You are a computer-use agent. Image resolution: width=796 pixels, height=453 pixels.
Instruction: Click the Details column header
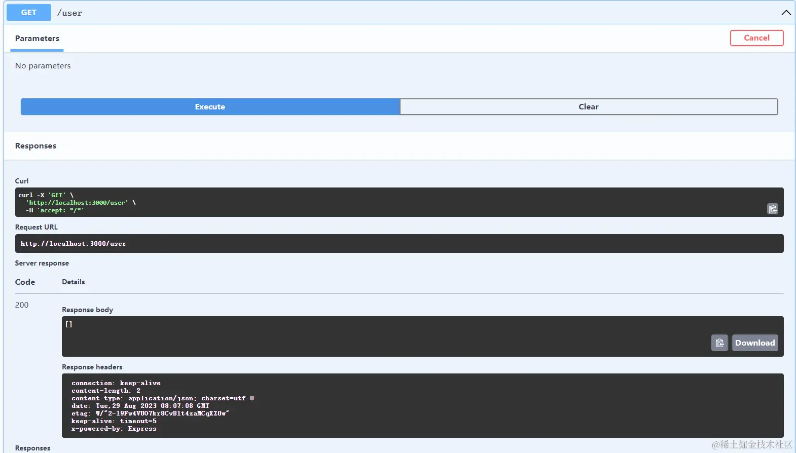74,282
